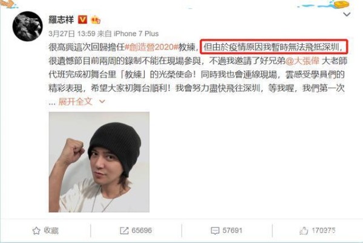
Task: Expand the full post with 展开全文
Action: point(75,102)
